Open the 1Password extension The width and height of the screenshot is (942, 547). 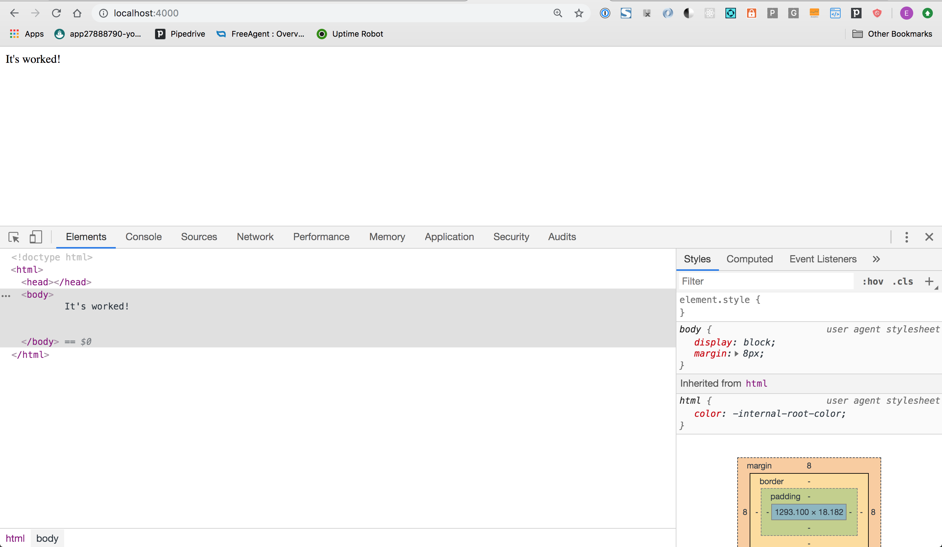(605, 13)
